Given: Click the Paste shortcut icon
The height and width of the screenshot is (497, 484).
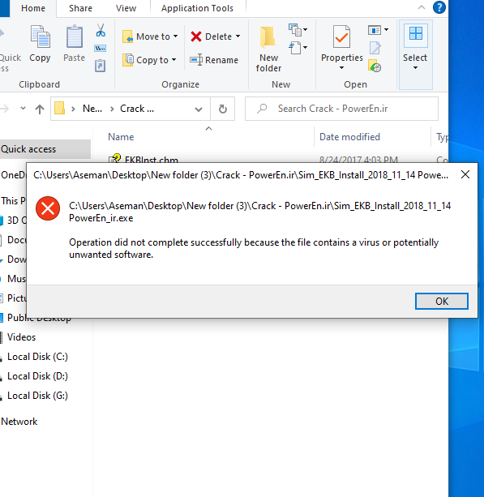Looking at the screenshot, I should click(x=101, y=66).
